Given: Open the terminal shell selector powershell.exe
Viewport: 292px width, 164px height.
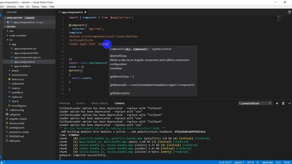Looking at the screenshot, I should pyautogui.click(x=255, y=103).
